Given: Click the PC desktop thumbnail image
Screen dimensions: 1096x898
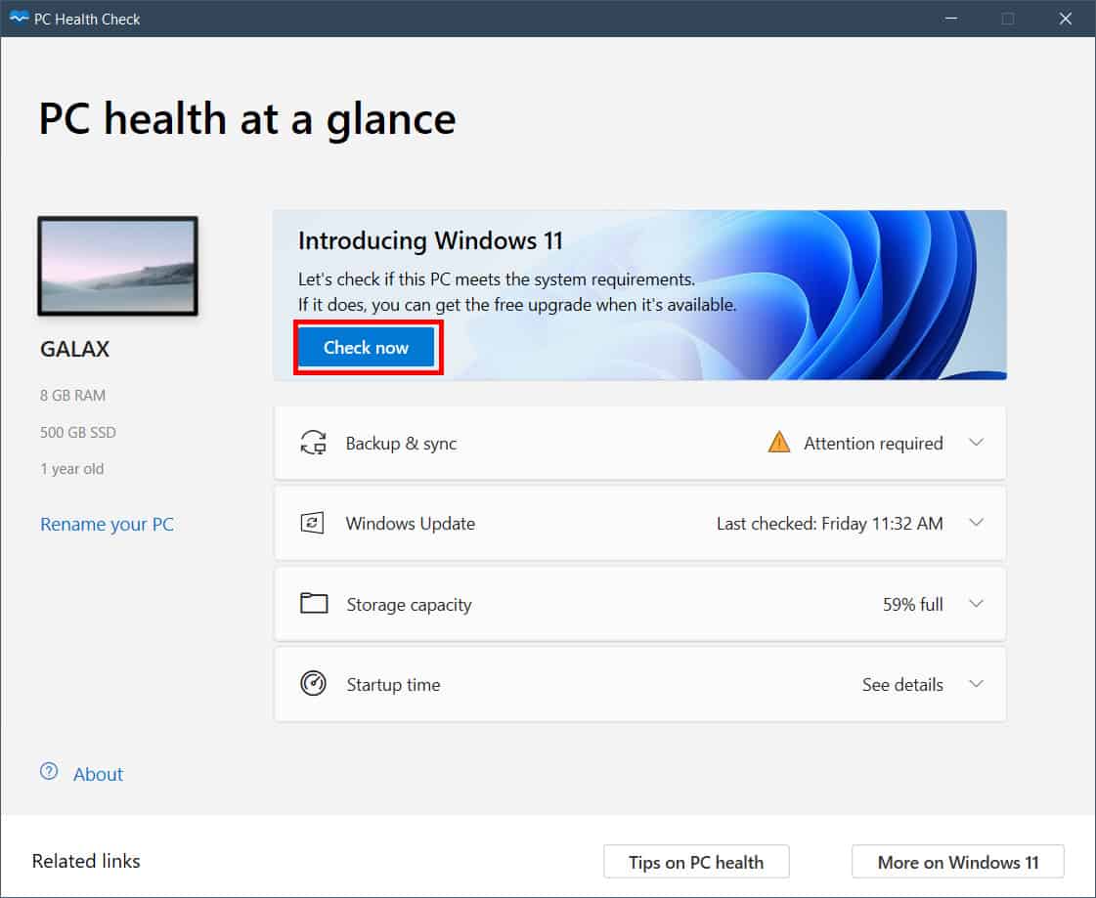Looking at the screenshot, I should click(x=117, y=266).
